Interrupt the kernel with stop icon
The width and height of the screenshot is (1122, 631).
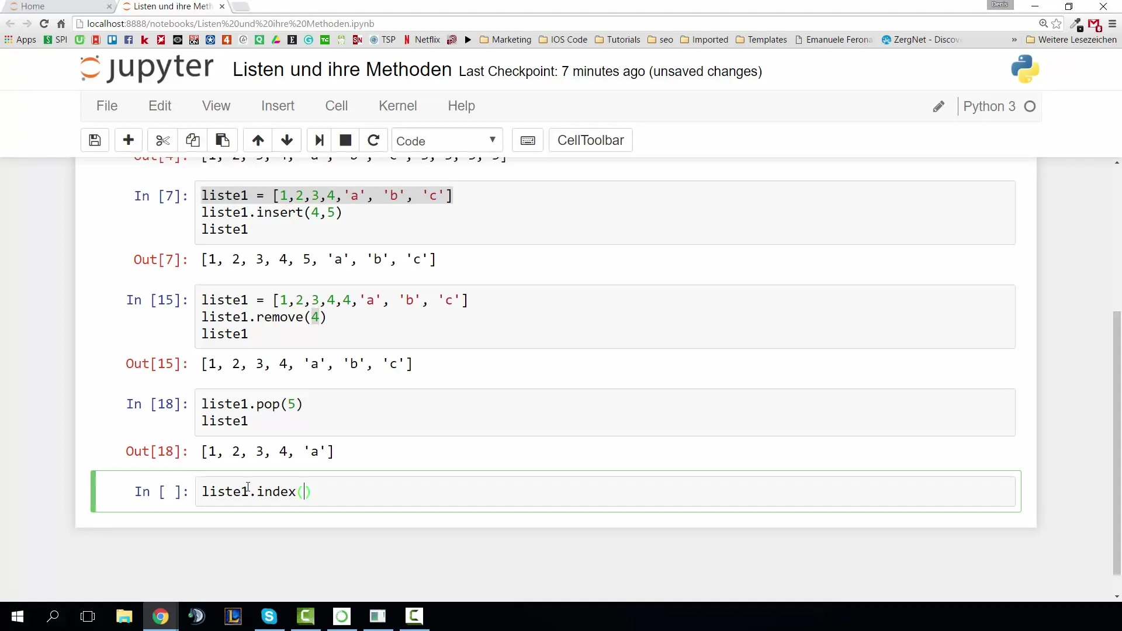[x=345, y=140]
